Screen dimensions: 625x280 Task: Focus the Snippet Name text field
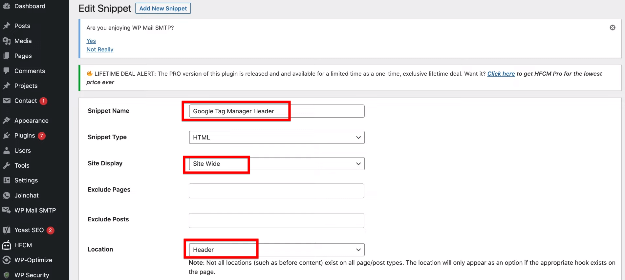[x=276, y=111]
